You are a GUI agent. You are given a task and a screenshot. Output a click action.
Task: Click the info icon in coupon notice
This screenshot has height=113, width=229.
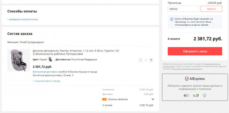pos(172,19)
